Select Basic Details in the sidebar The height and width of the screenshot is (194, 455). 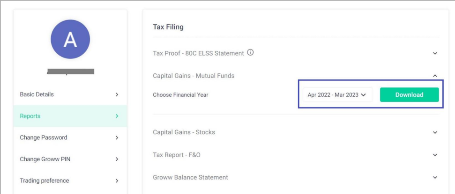(70, 94)
